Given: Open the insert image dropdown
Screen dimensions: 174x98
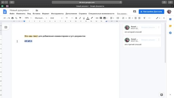Looking at the screenshot, I should pos(105,18).
